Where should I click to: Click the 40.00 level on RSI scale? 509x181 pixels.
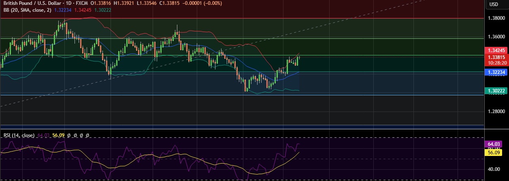[x=493, y=169]
